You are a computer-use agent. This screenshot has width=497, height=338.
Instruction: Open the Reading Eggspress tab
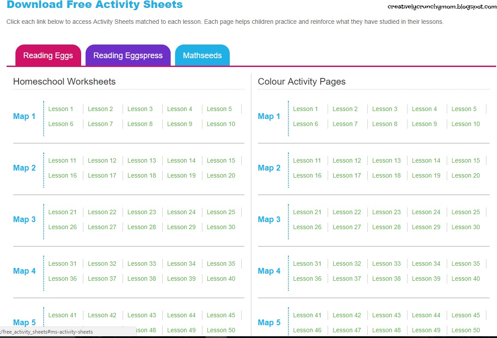[x=128, y=56]
